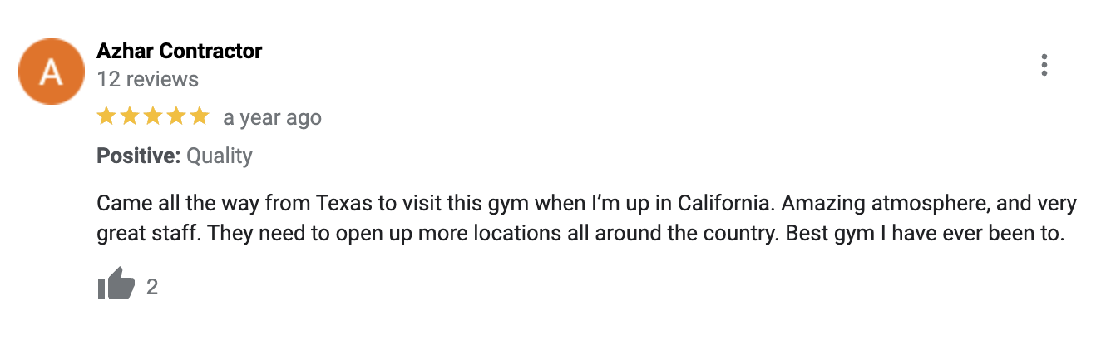Click the "12 reviews" reviewer count
Viewport: 1106px width, 341px height.
[147, 80]
